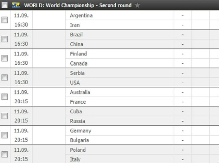Open the Argentina team name
The width and height of the screenshot is (219, 163).
(x=81, y=16)
